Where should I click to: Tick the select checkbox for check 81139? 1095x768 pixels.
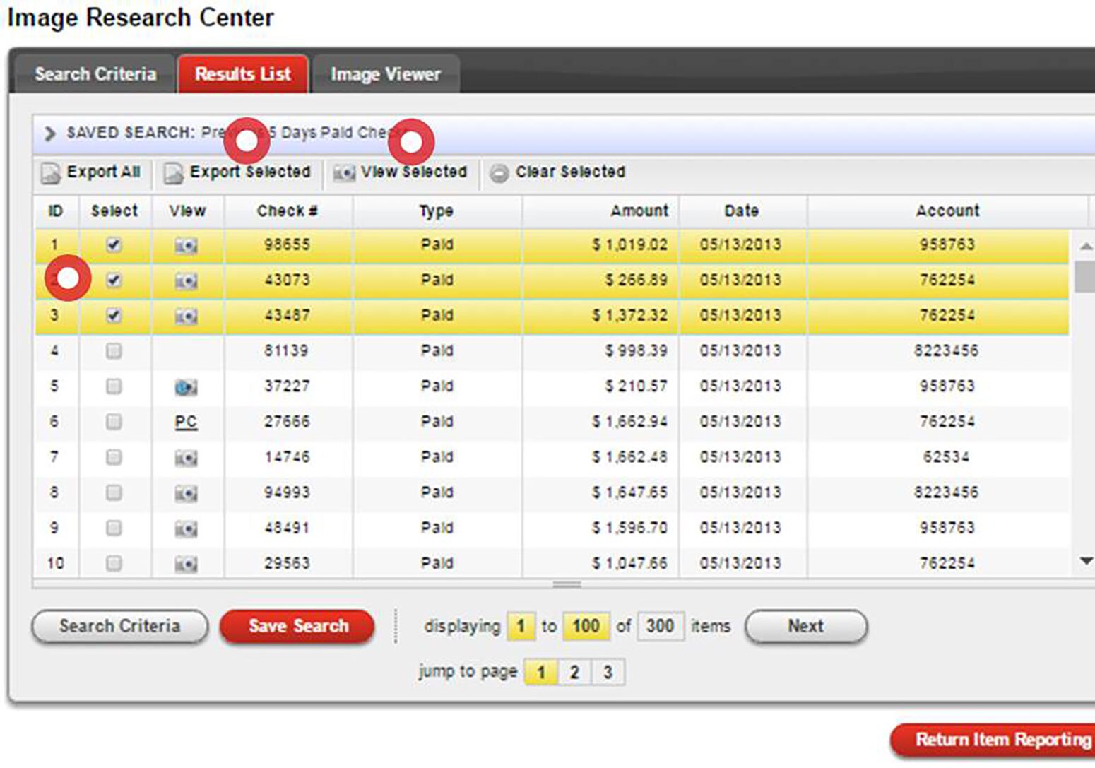point(114,351)
